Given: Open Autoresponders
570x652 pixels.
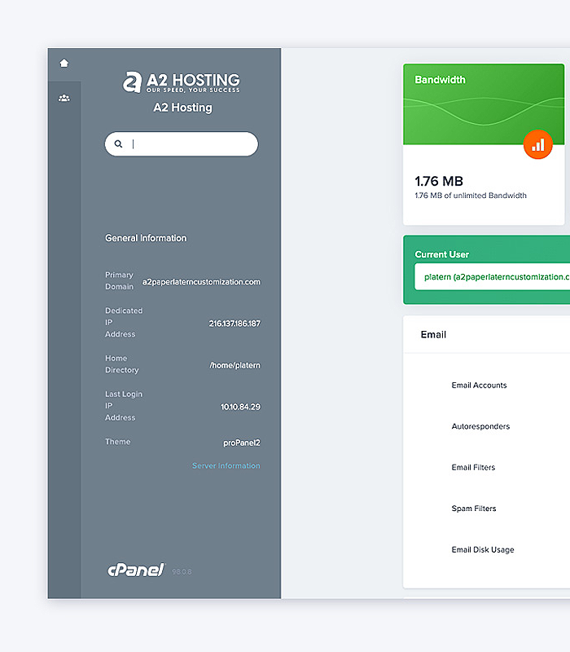Looking at the screenshot, I should tap(480, 426).
